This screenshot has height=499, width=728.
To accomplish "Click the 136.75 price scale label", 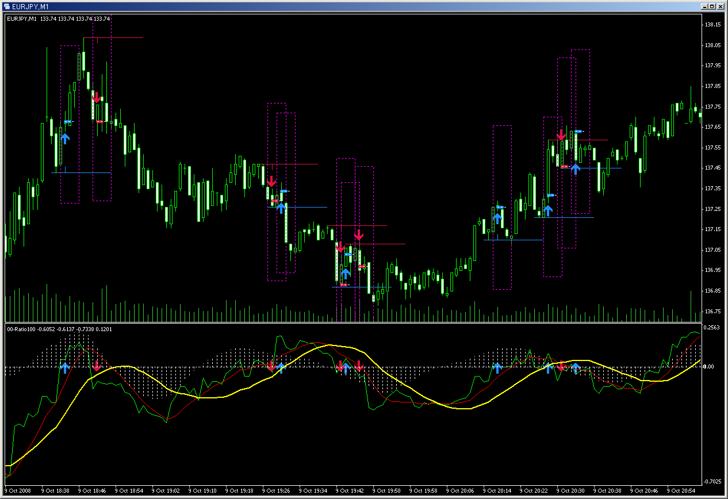I will coord(713,311).
